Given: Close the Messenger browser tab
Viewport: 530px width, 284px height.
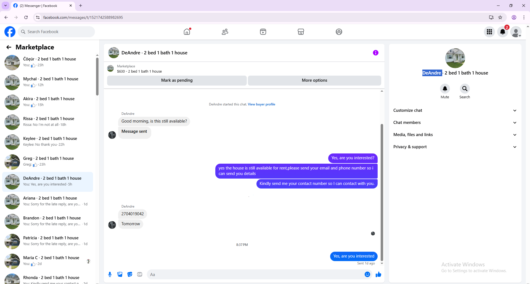Looking at the screenshot, I should coord(71,6).
